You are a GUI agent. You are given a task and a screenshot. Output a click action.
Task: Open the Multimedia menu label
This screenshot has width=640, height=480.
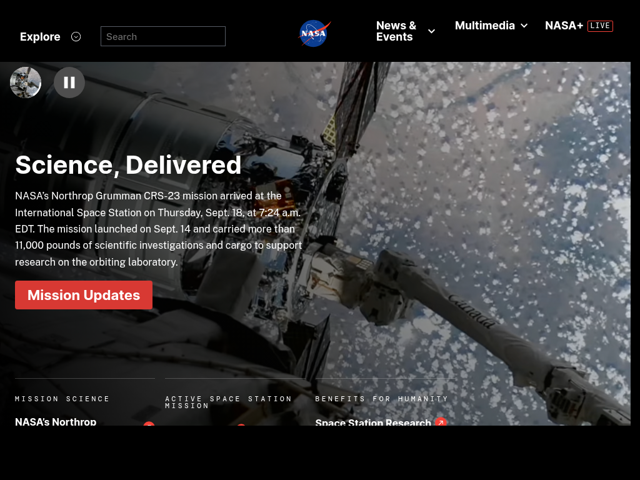[x=485, y=26]
